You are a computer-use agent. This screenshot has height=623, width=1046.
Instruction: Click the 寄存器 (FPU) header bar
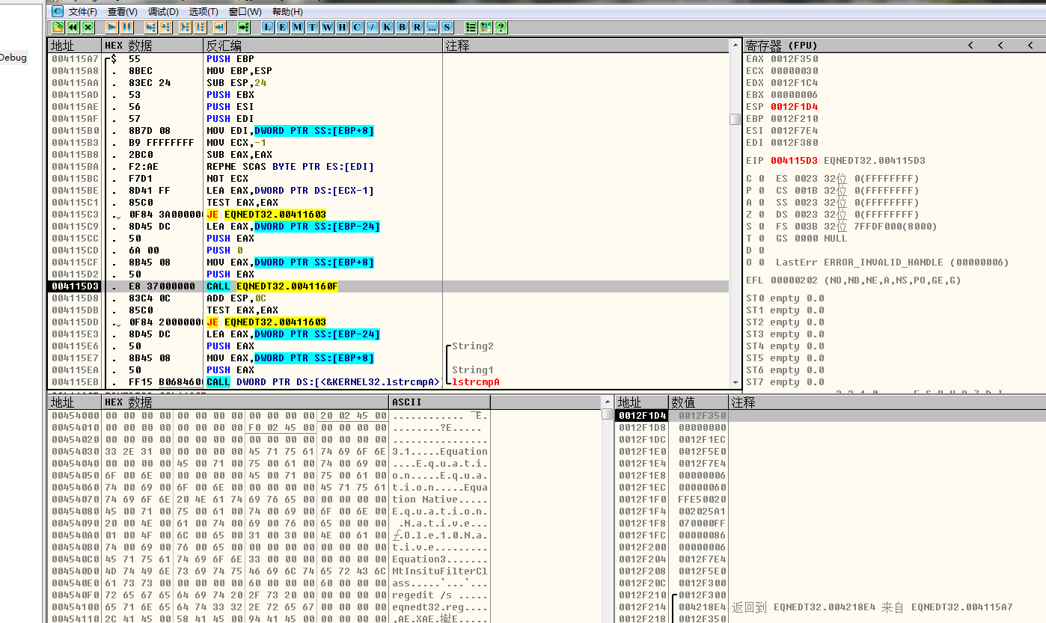[x=823, y=46]
